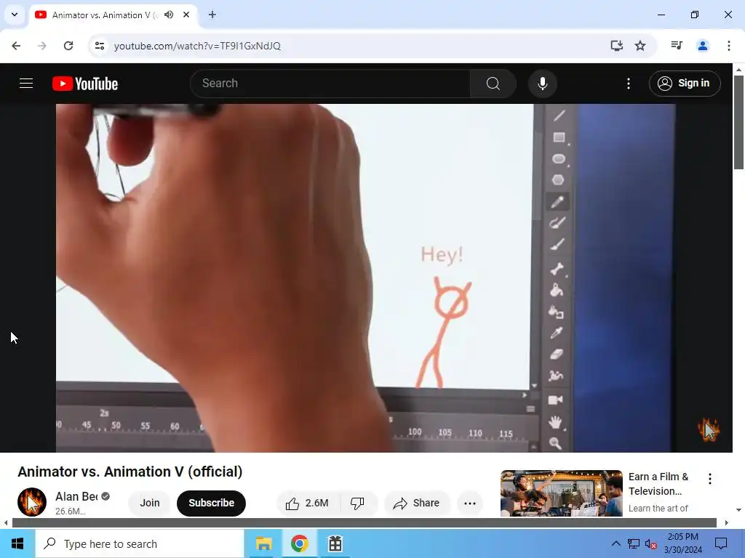The image size is (745, 558).
Task: Click the video title text
Action: point(130,472)
